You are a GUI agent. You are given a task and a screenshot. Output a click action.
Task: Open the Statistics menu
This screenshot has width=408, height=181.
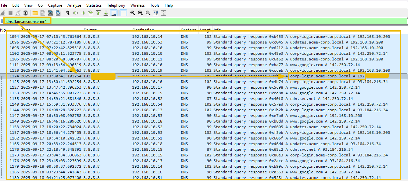tap(94, 5)
